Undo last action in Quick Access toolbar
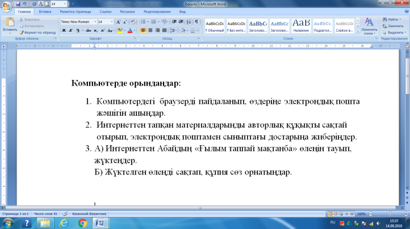 [x=24, y=4]
